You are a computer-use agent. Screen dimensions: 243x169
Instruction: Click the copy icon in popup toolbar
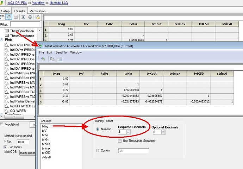click(52, 59)
